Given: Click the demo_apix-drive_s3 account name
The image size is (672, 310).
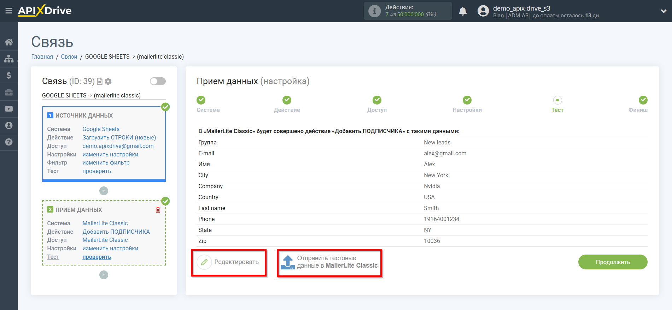Looking at the screenshot, I should point(522,8).
